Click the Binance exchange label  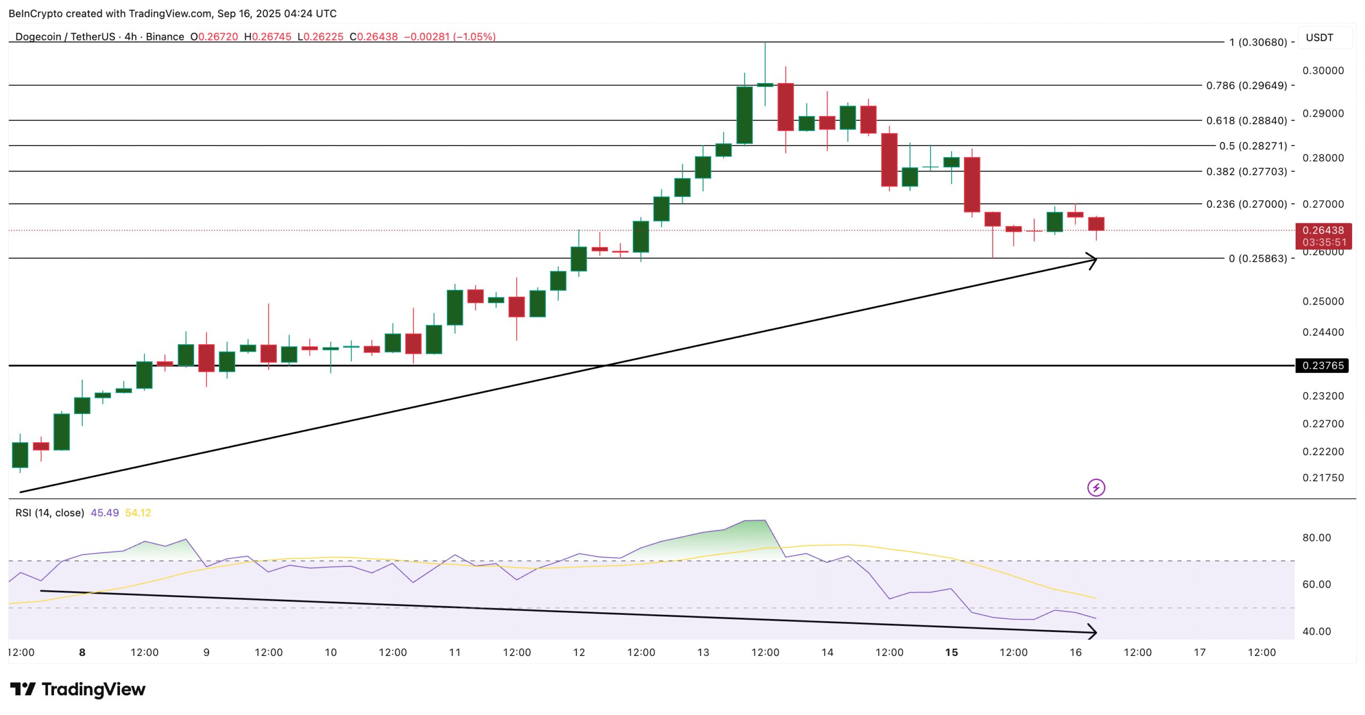pos(165,38)
